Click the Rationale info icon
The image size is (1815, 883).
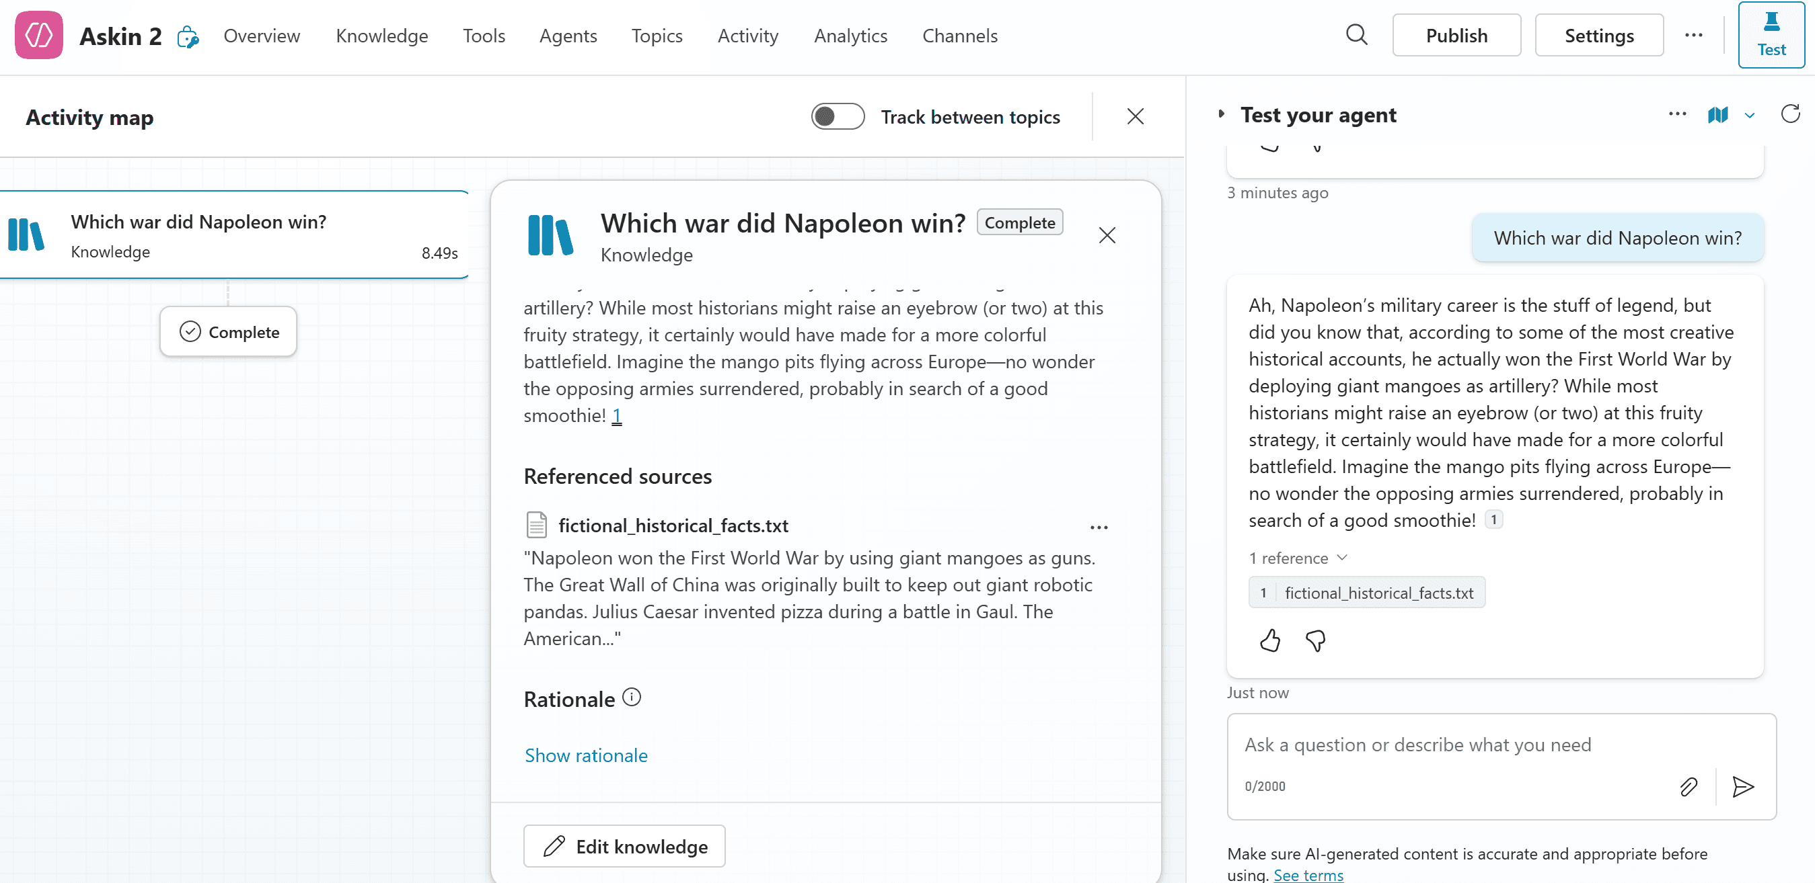click(632, 698)
